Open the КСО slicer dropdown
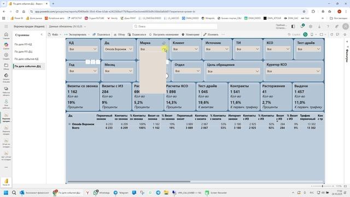The width and height of the screenshot is (350, 197). coord(278,49)
